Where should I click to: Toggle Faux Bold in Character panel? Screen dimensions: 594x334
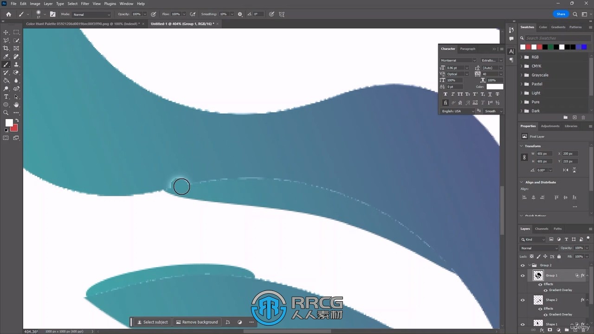(445, 94)
